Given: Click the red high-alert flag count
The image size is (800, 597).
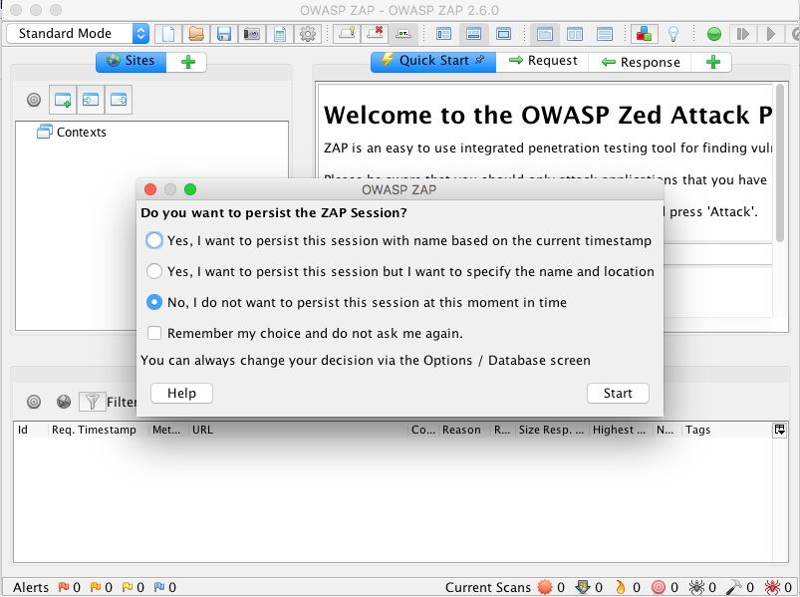Looking at the screenshot, I should pos(69,587).
